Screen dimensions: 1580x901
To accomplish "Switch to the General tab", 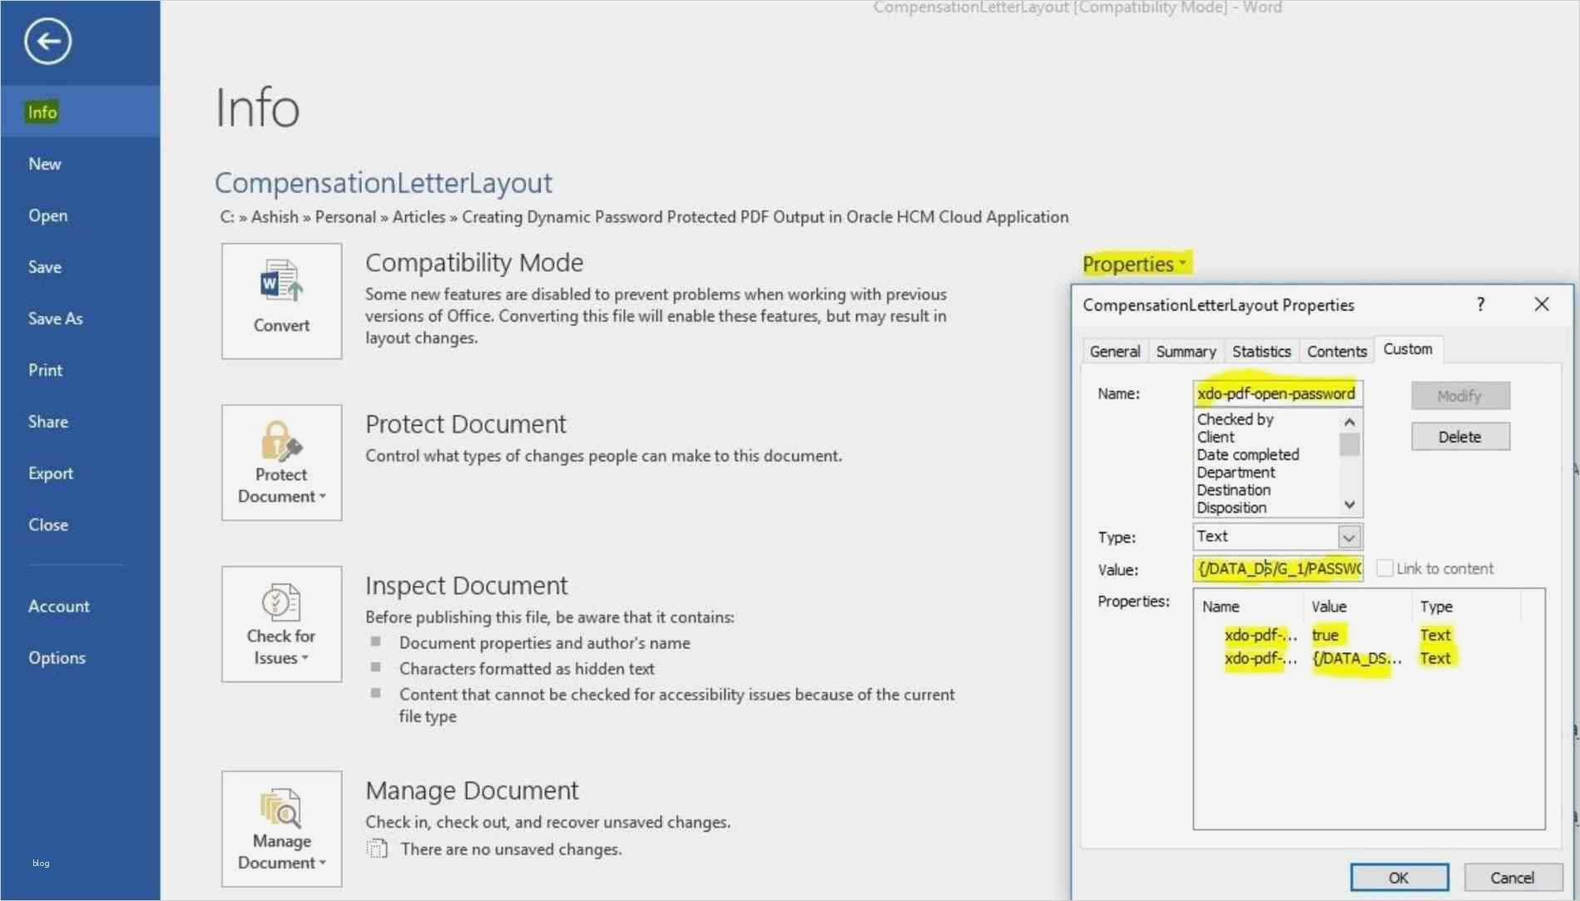I will pyautogui.click(x=1115, y=351).
